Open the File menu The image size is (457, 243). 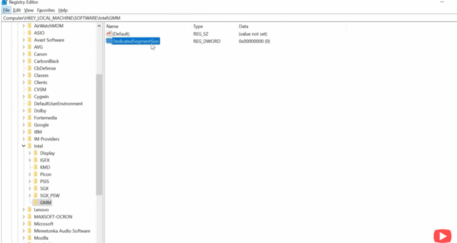tap(6, 10)
